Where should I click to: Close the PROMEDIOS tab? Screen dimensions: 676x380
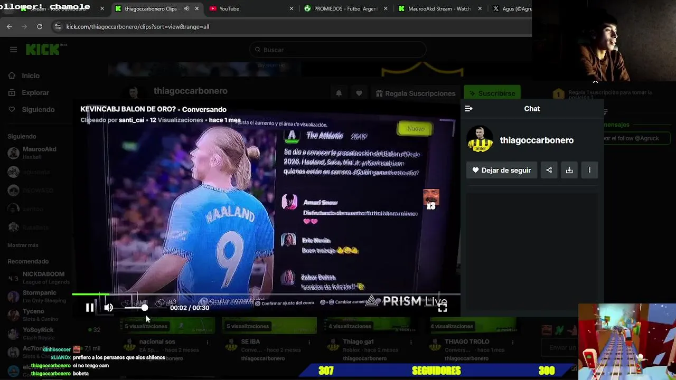pyautogui.click(x=386, y=8)
